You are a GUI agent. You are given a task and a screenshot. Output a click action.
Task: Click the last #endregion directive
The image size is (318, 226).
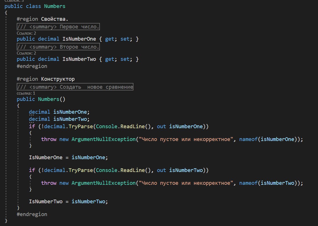tap(32, 214)
